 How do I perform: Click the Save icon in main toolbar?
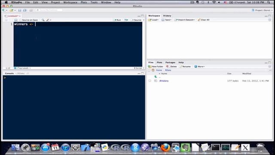[x=20, y=10]
